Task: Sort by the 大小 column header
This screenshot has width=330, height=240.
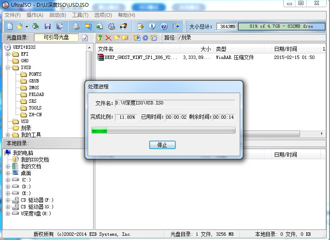Action: pos(196,49)
